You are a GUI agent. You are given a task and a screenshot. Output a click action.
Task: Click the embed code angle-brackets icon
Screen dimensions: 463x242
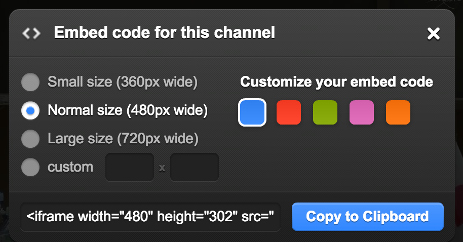[x=31, y=33]
